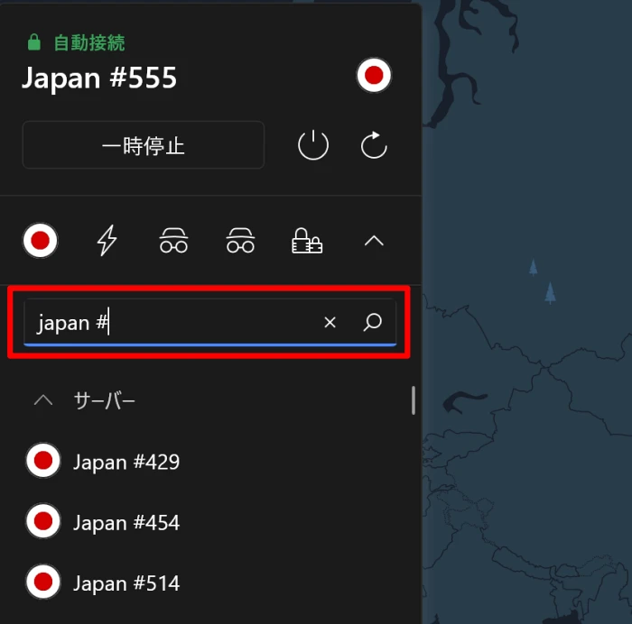The image size is (632, 624).
Task: Click the magnifying glass search icon
Action: (x=372, y=322)
